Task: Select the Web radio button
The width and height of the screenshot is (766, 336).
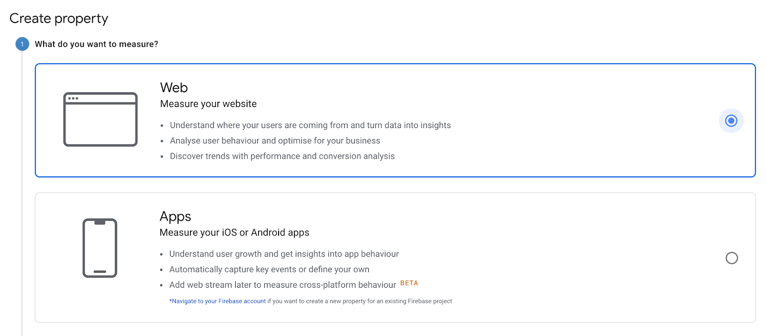Action: [x=731, y=120]
